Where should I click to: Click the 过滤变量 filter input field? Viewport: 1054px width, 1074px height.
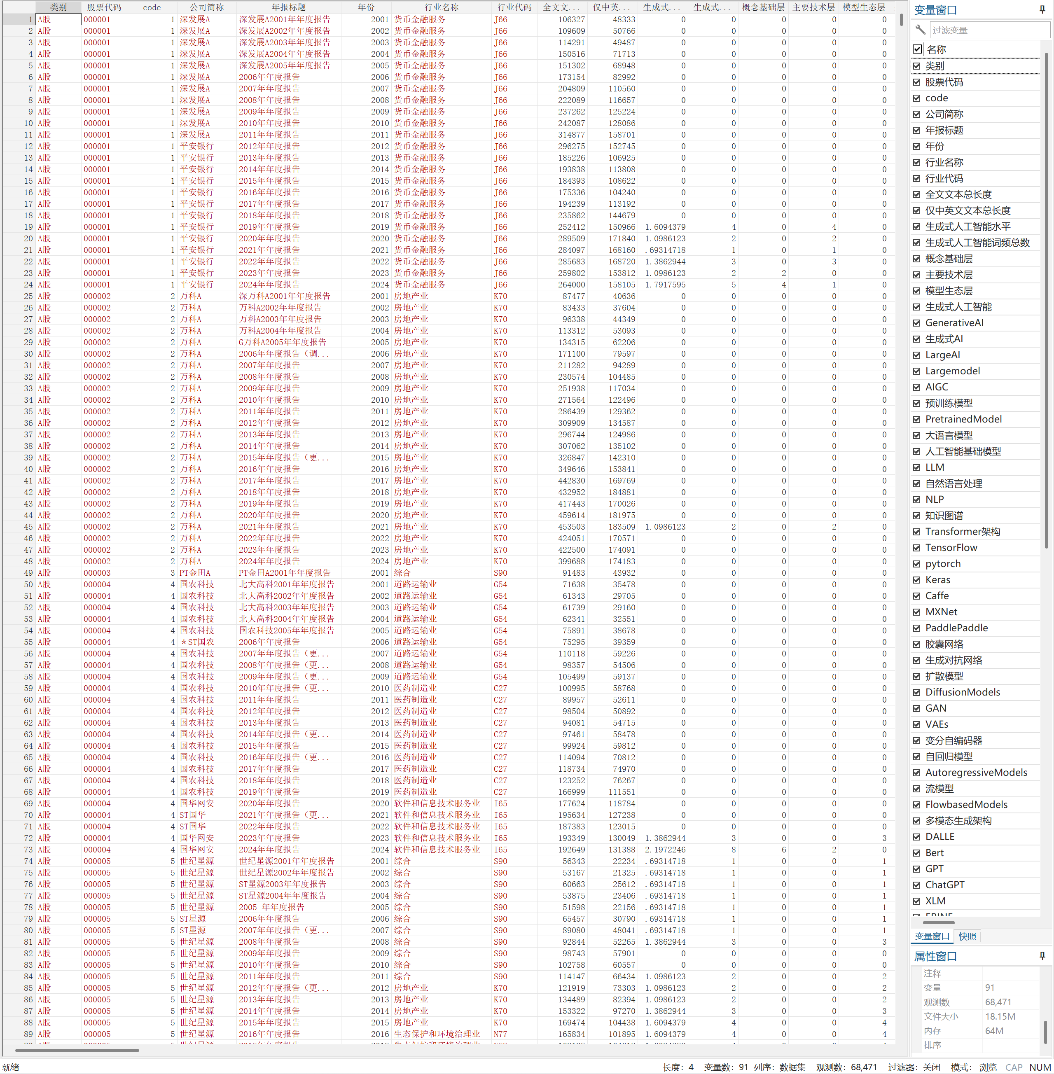coord(988,30)
